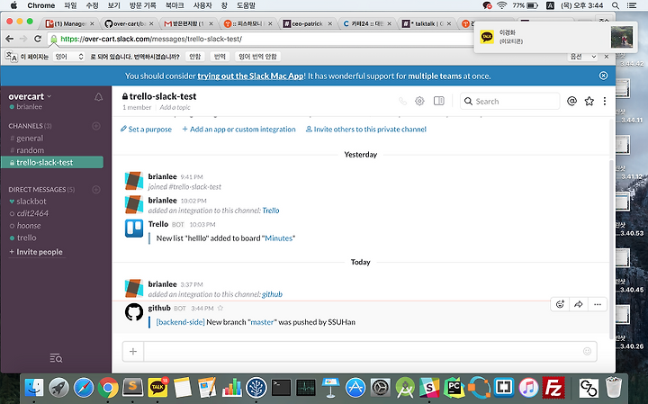
Task: Switch to the ceo-patrick tab
Action: click(x=307, y=23)
